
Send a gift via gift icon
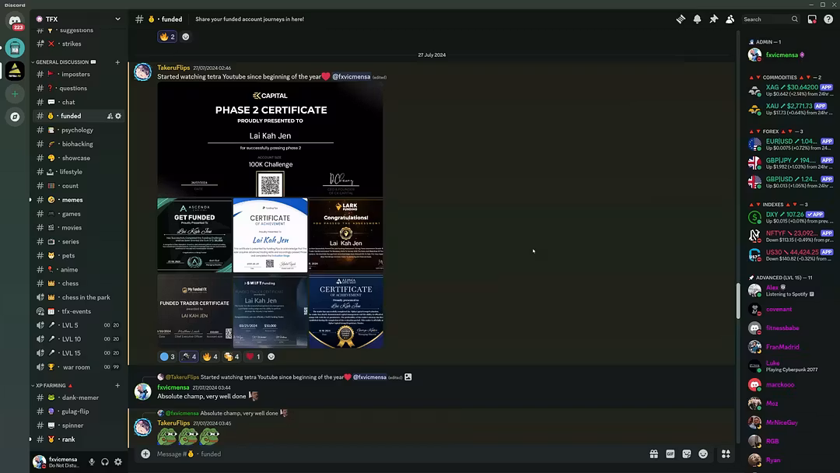pyautogui.click(x=654, y=454)
